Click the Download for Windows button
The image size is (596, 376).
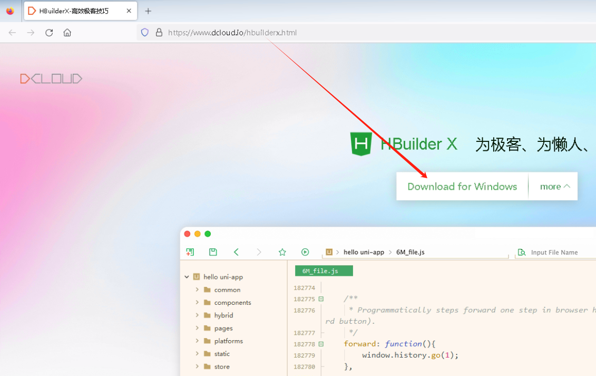click(462, 186)
